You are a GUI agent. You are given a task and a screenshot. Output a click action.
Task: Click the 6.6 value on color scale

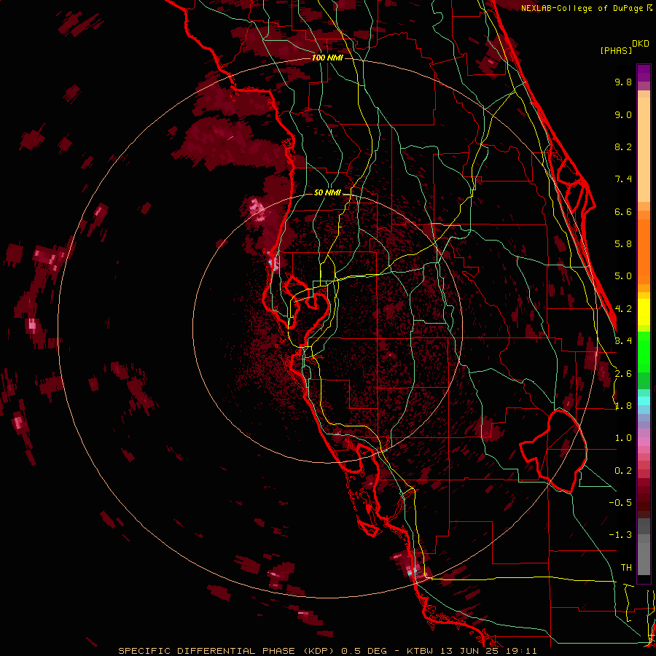(623, 211)
